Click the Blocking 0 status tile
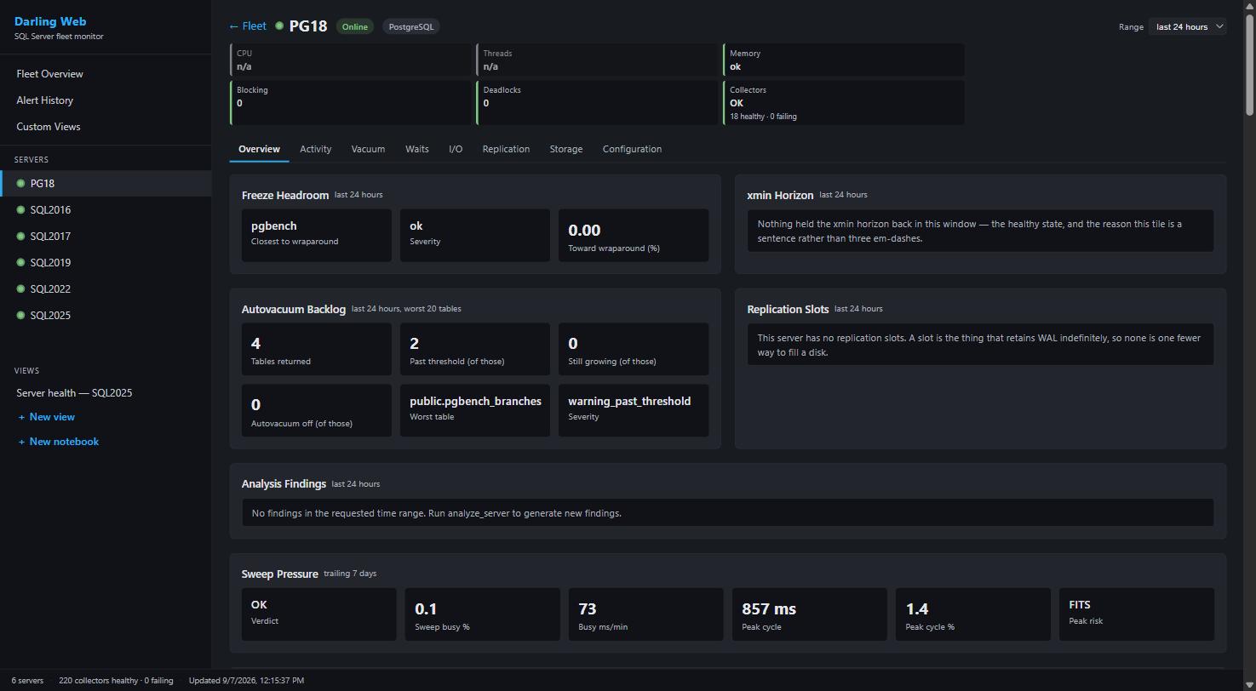Viewport: 1256px width, 691px height. 350,103
